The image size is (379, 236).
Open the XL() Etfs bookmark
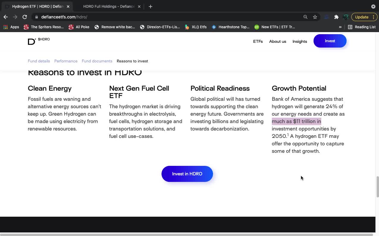(x=195, y=27)
